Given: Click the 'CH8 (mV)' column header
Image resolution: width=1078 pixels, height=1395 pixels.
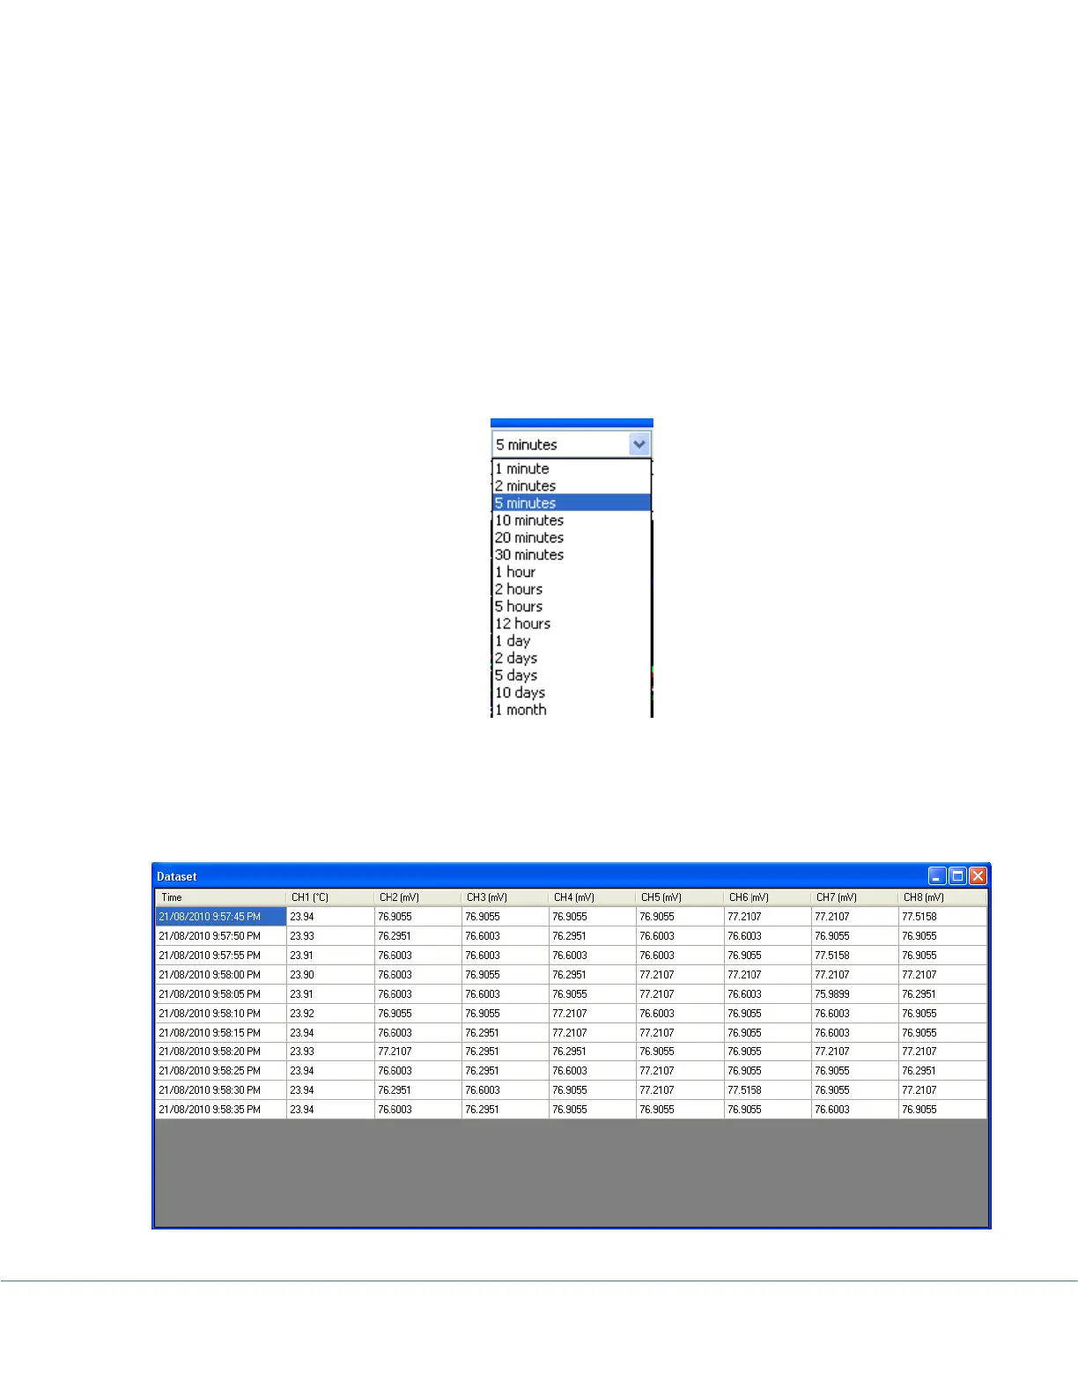Looking at the screenshot, I should (942, 897).
